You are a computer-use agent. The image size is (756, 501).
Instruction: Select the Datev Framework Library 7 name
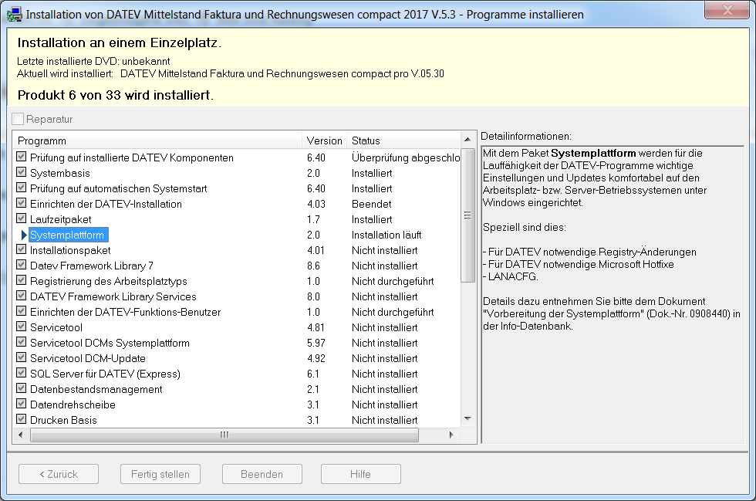[92, 266]
